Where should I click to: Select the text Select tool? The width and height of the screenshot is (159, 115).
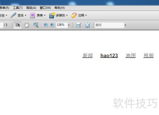(17, 25)
